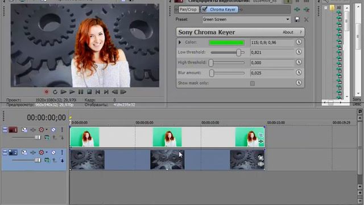Edit the Blur amount value 0,025
The width and height of the screenshot is (364, 205).
[272, 73]
